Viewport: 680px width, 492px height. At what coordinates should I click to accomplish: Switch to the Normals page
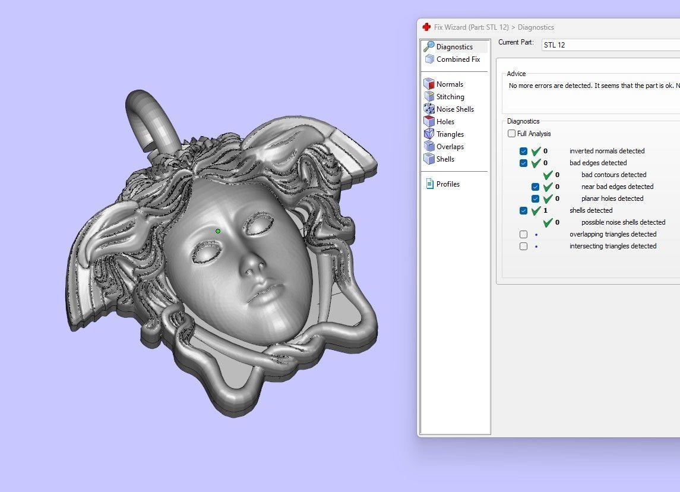point(450,84)
